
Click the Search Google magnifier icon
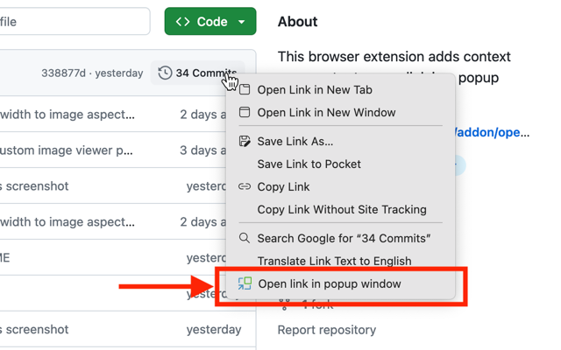(x=245, y=238)
